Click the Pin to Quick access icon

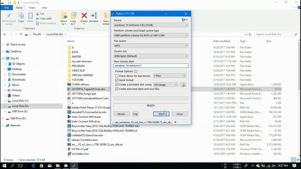(9, 19)
